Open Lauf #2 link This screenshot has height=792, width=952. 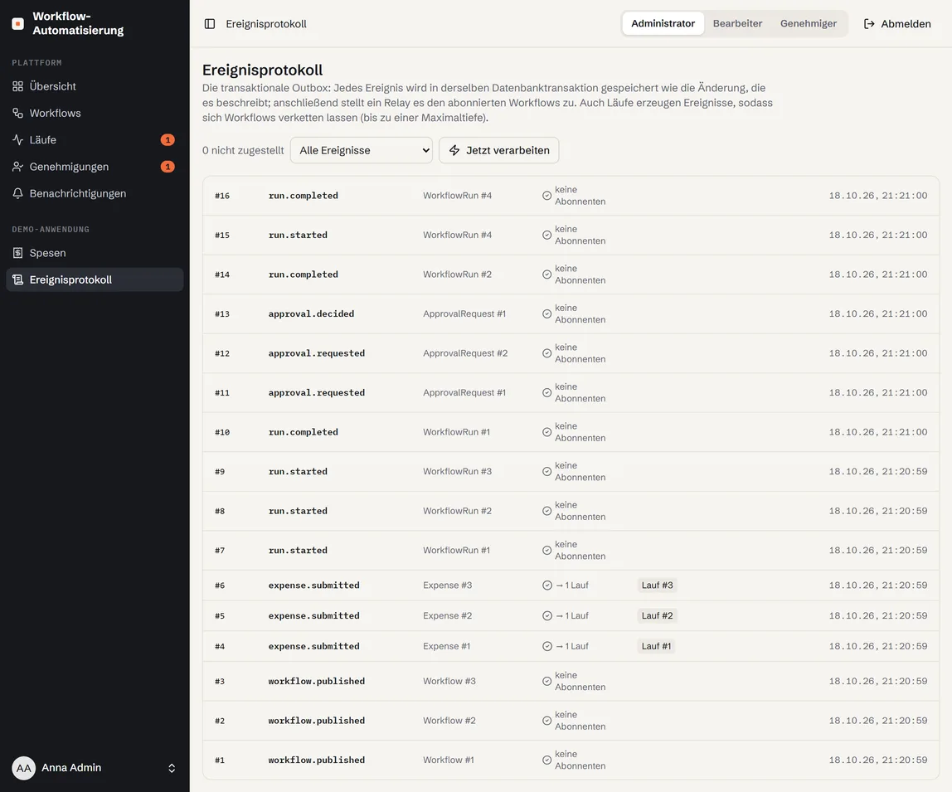[x=657, y=615]
